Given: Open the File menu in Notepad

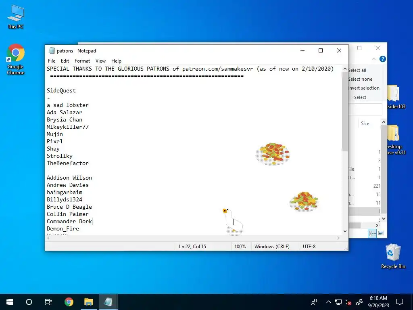Looking at the screenshot, I should [x=52, y=61].
